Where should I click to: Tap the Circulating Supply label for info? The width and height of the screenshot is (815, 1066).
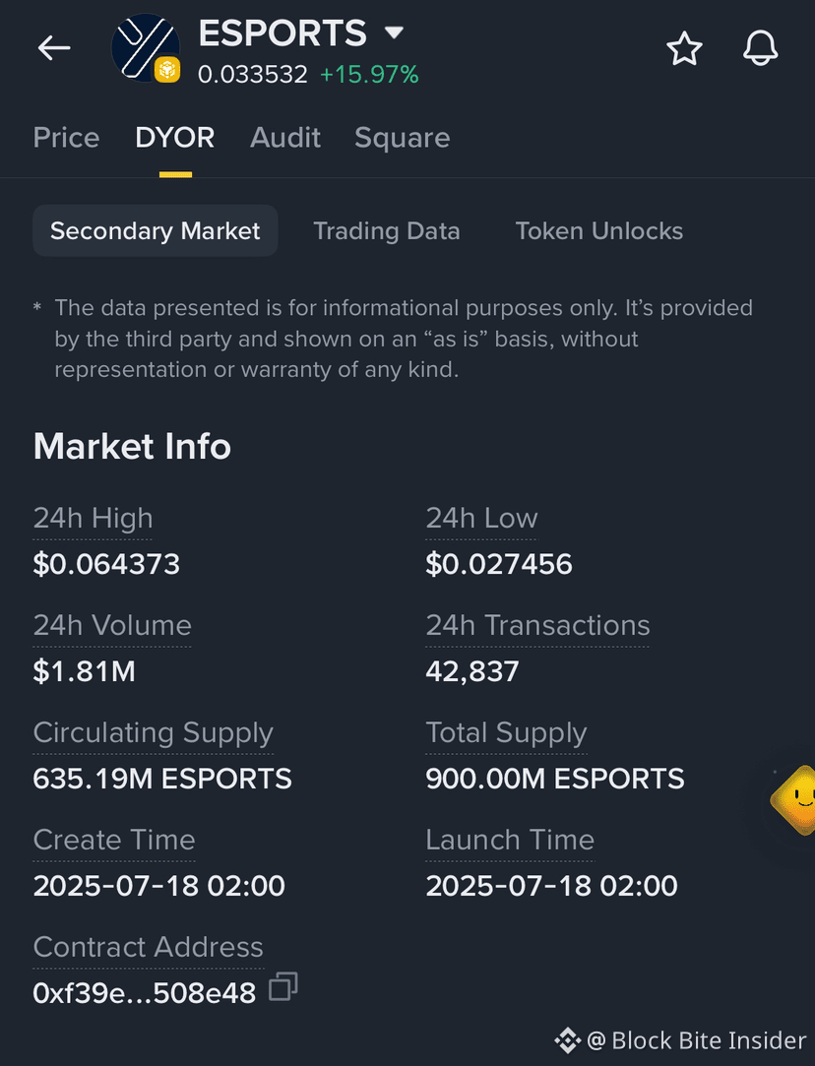coord(153,733)
